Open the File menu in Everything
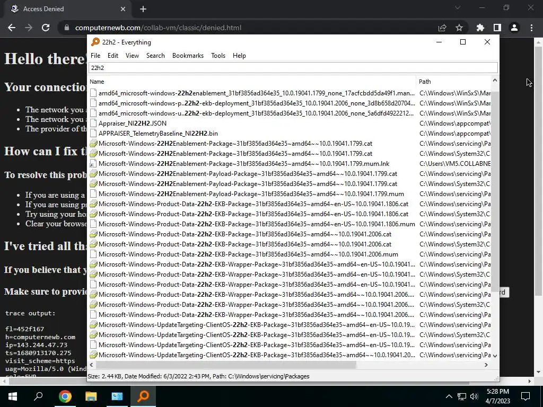543x407 pixels. 95,55
